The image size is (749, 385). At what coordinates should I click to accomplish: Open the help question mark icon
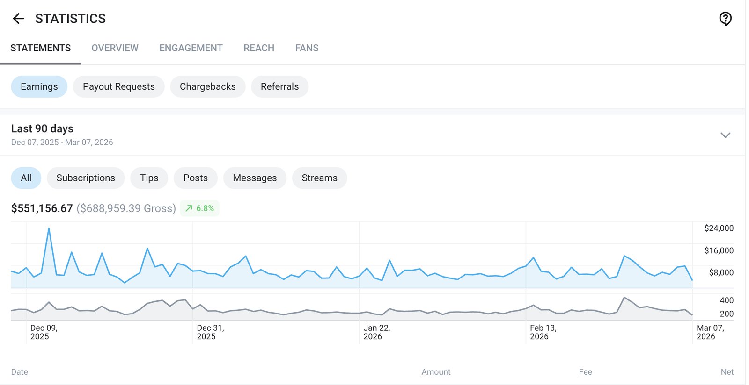(725, 19)
